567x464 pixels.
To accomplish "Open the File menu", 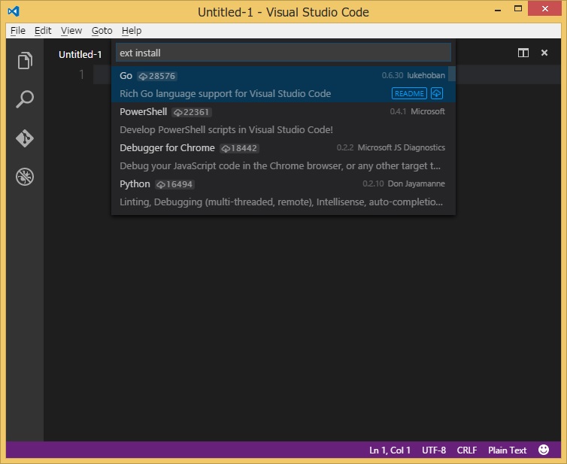I will 18,31.
